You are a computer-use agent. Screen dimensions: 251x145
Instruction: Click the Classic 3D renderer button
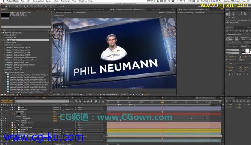[170, 12]
